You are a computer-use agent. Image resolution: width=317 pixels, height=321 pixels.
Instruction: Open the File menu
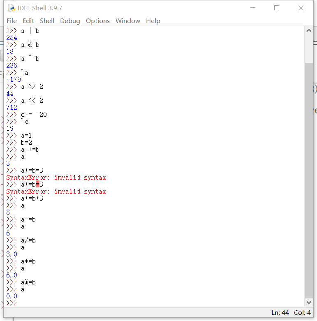[x=12, y=21]
